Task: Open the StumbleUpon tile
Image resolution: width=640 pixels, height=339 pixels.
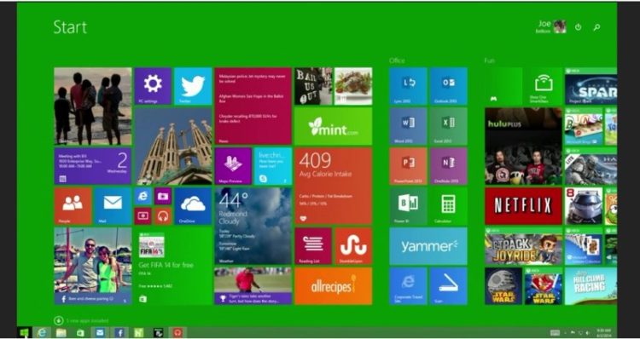Action: pos(353,245)
